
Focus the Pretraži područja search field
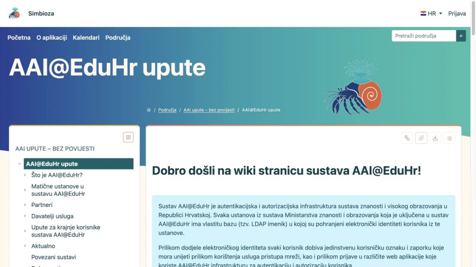[424, 36]
